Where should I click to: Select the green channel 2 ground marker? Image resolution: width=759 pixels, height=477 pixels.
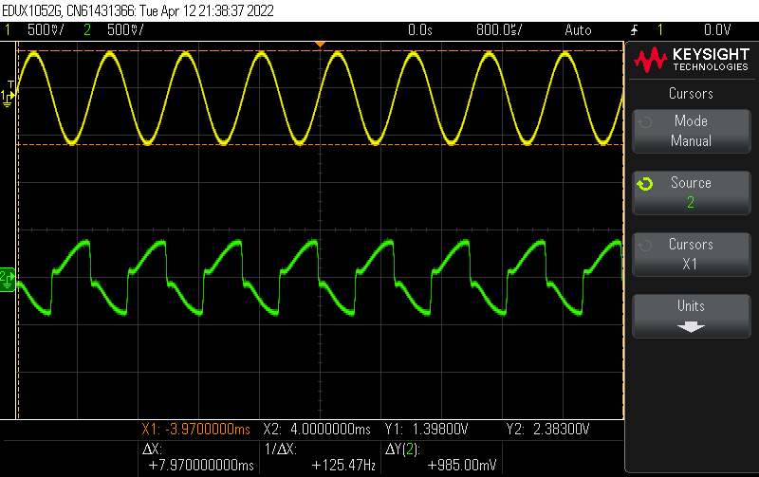[x=7, y=277]
